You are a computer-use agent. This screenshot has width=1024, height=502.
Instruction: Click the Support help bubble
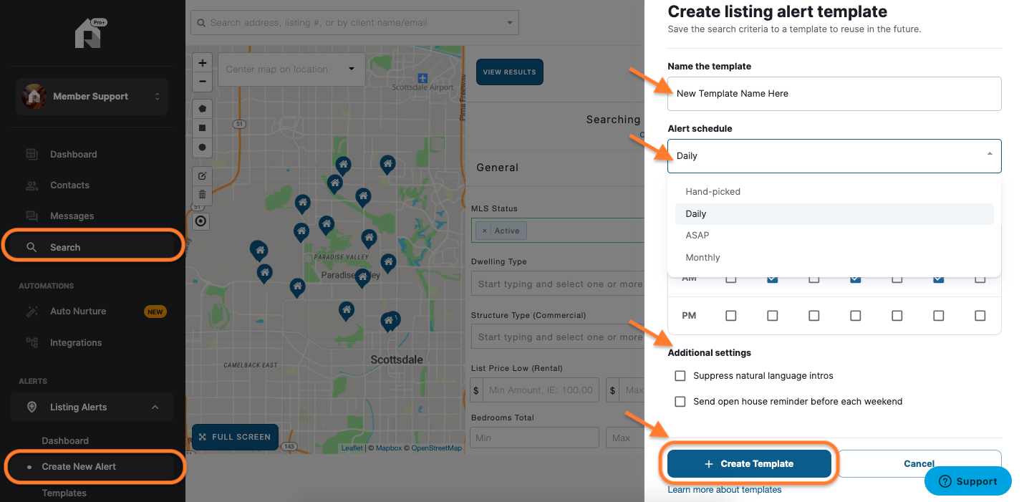(968, 481)
